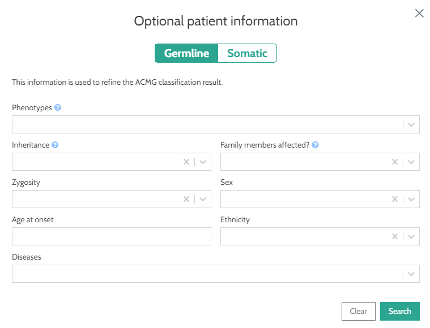Clear the Inheritance field with its X icon

[x=186, y=162]
